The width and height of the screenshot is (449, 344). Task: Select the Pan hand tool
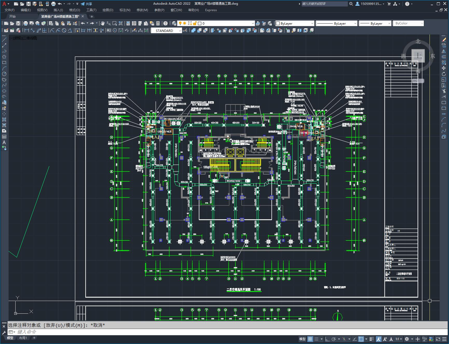coord(103,23)
